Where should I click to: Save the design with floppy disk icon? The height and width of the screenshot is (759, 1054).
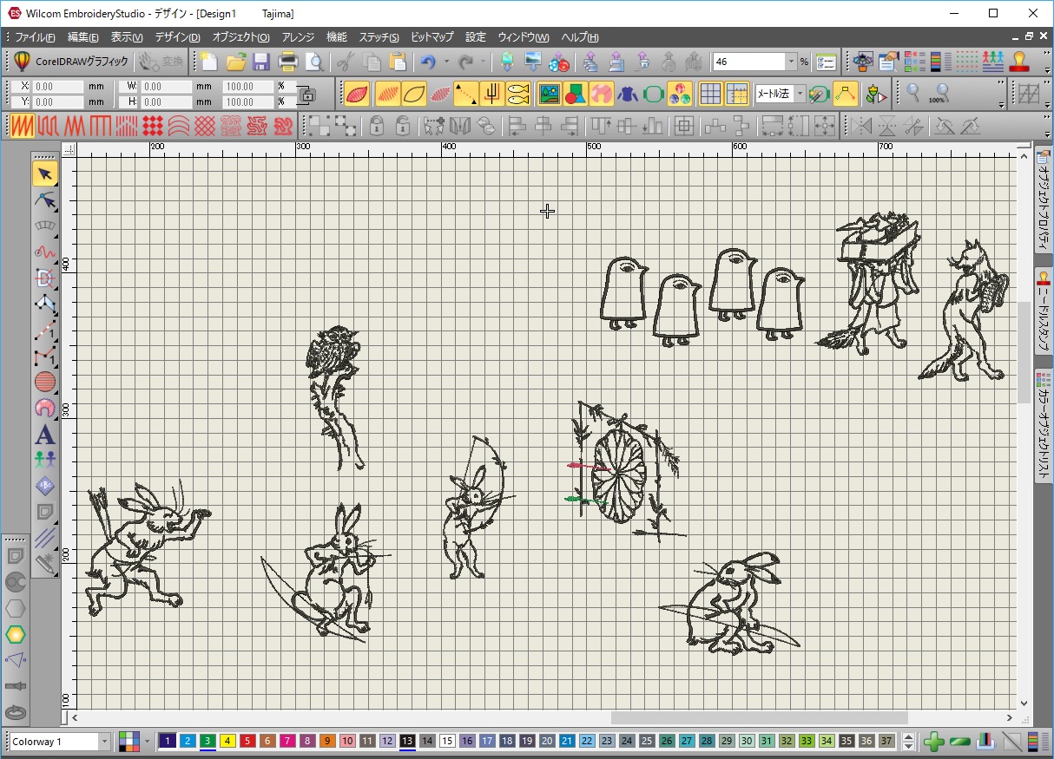pos(261,62)
